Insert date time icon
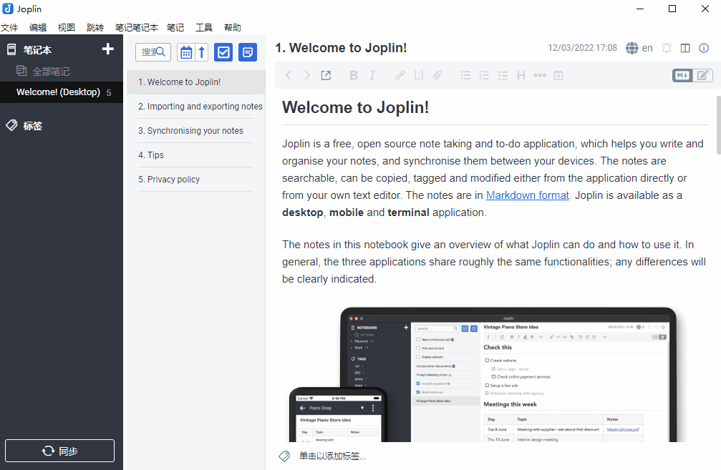The width and height of the screenshot is (721, 470). (558, 75)
